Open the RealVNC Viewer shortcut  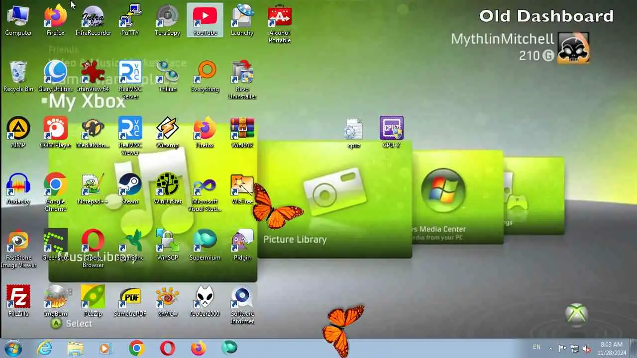130,137
